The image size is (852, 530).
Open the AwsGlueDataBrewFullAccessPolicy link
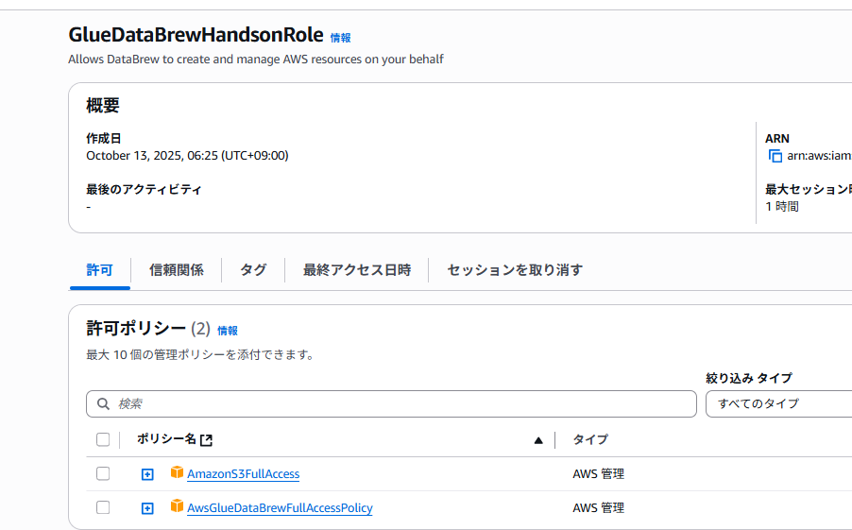[280, 508]
